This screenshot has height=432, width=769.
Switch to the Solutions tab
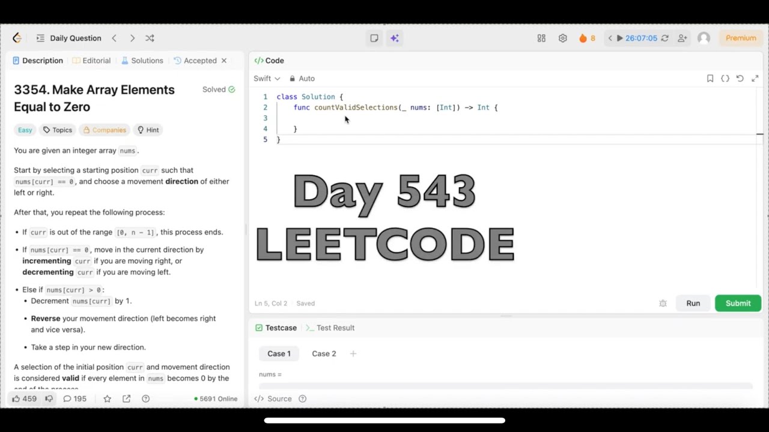pyautogui.click(x=142, y=61)
